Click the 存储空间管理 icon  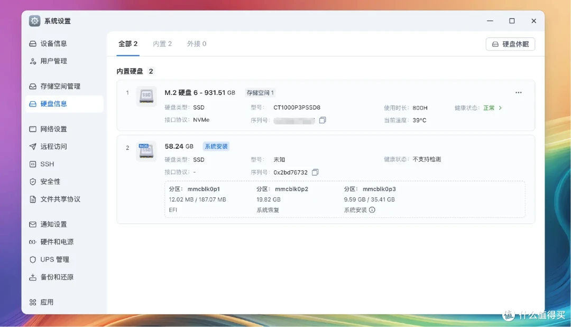[x=33, y=86]
